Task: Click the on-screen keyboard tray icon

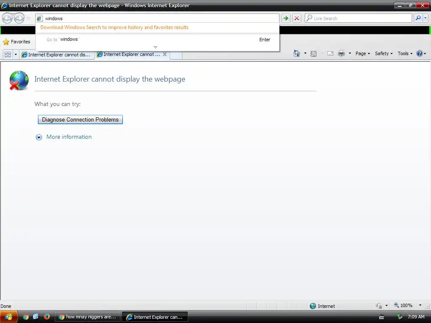Action: tap(381, 317)
